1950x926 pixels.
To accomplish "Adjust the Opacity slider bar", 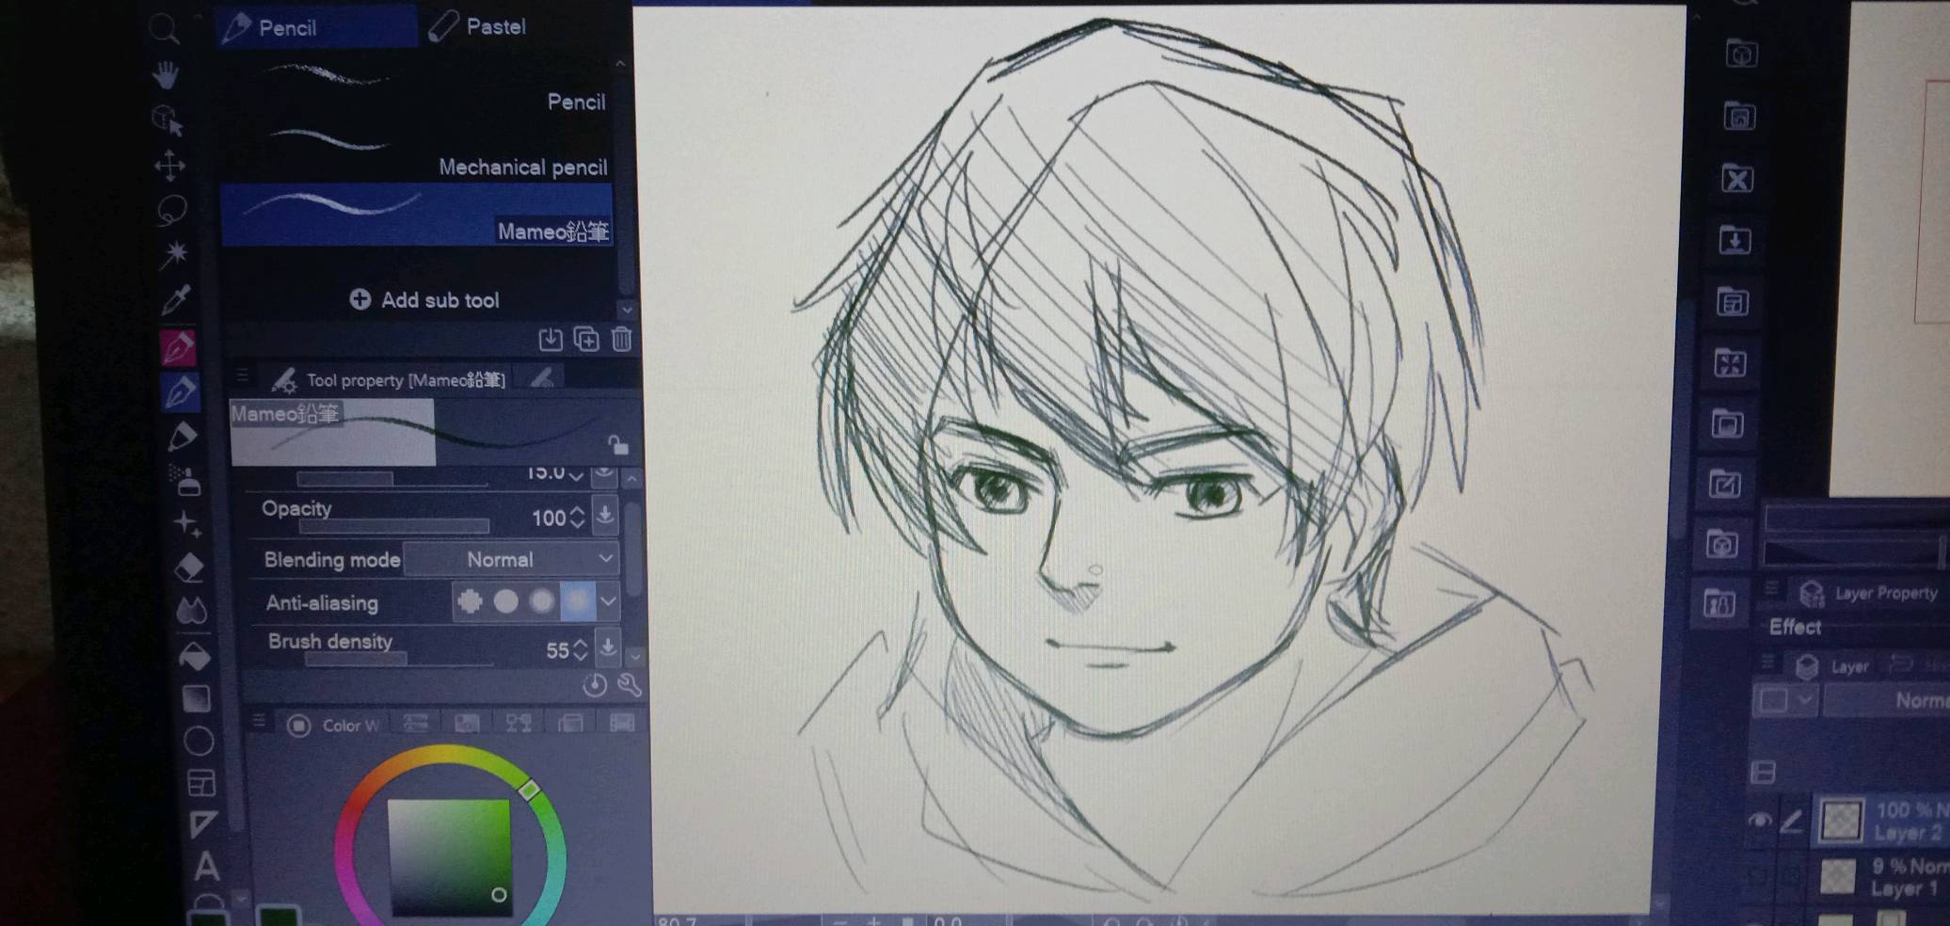I will point(393,526).
